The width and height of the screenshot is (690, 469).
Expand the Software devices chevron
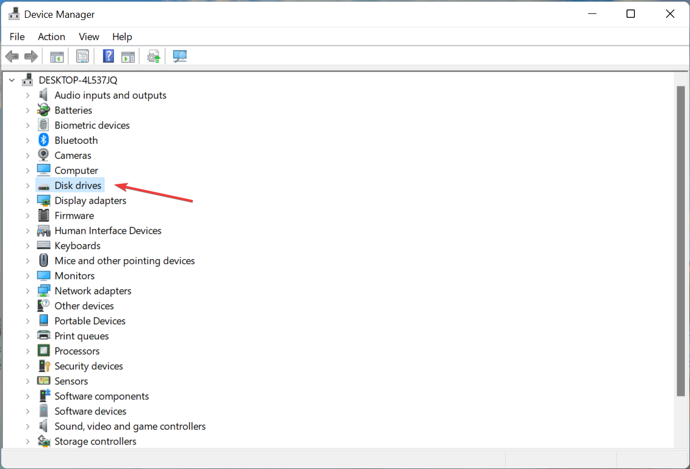click(x=27, y=411)
